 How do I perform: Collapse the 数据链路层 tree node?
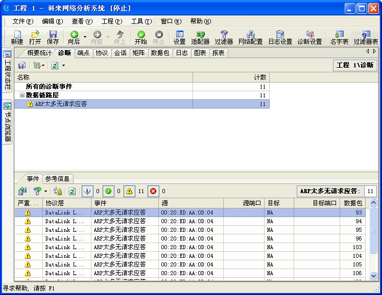coord(22,95)
